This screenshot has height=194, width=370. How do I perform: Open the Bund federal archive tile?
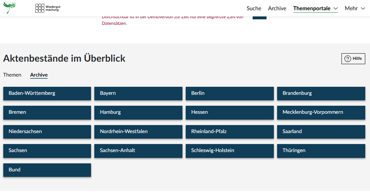coord(47,170)
